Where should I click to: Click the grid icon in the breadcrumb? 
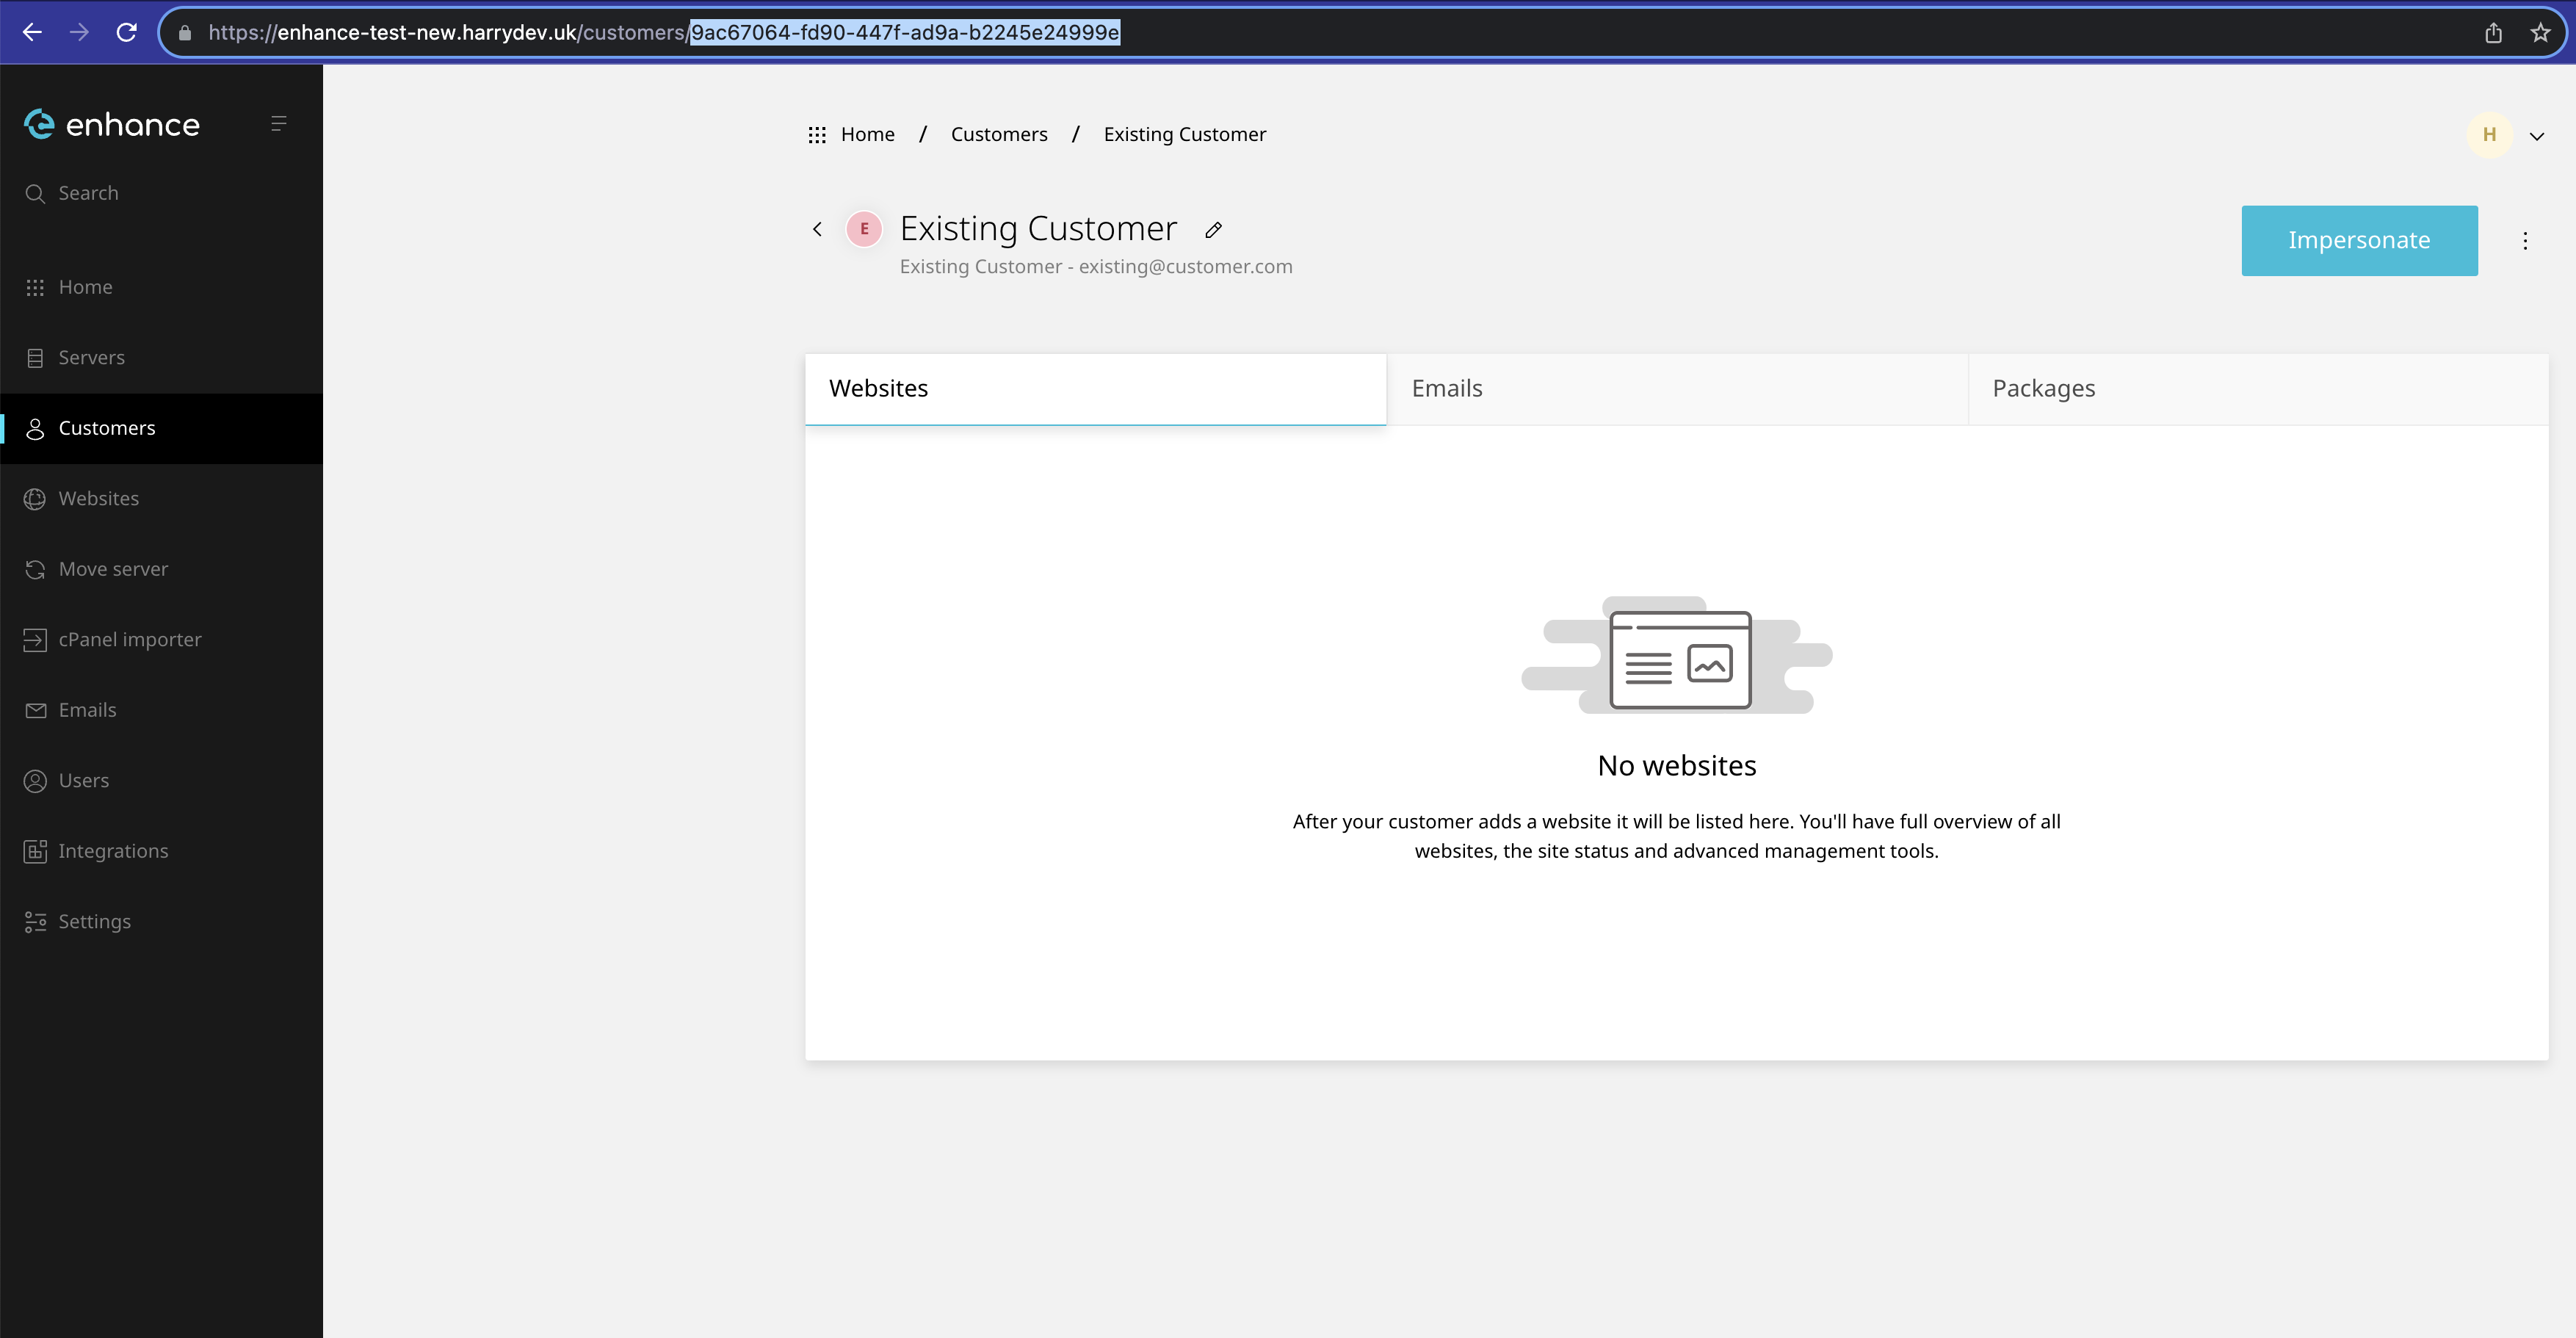[x=817, y=135]
